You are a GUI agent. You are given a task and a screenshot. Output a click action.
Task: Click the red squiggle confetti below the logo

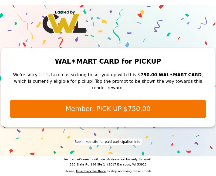[61, 43]
